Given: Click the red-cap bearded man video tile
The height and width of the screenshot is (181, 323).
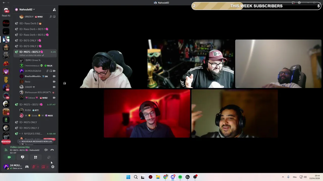Looking at the screenshot, I should point(191,64).
